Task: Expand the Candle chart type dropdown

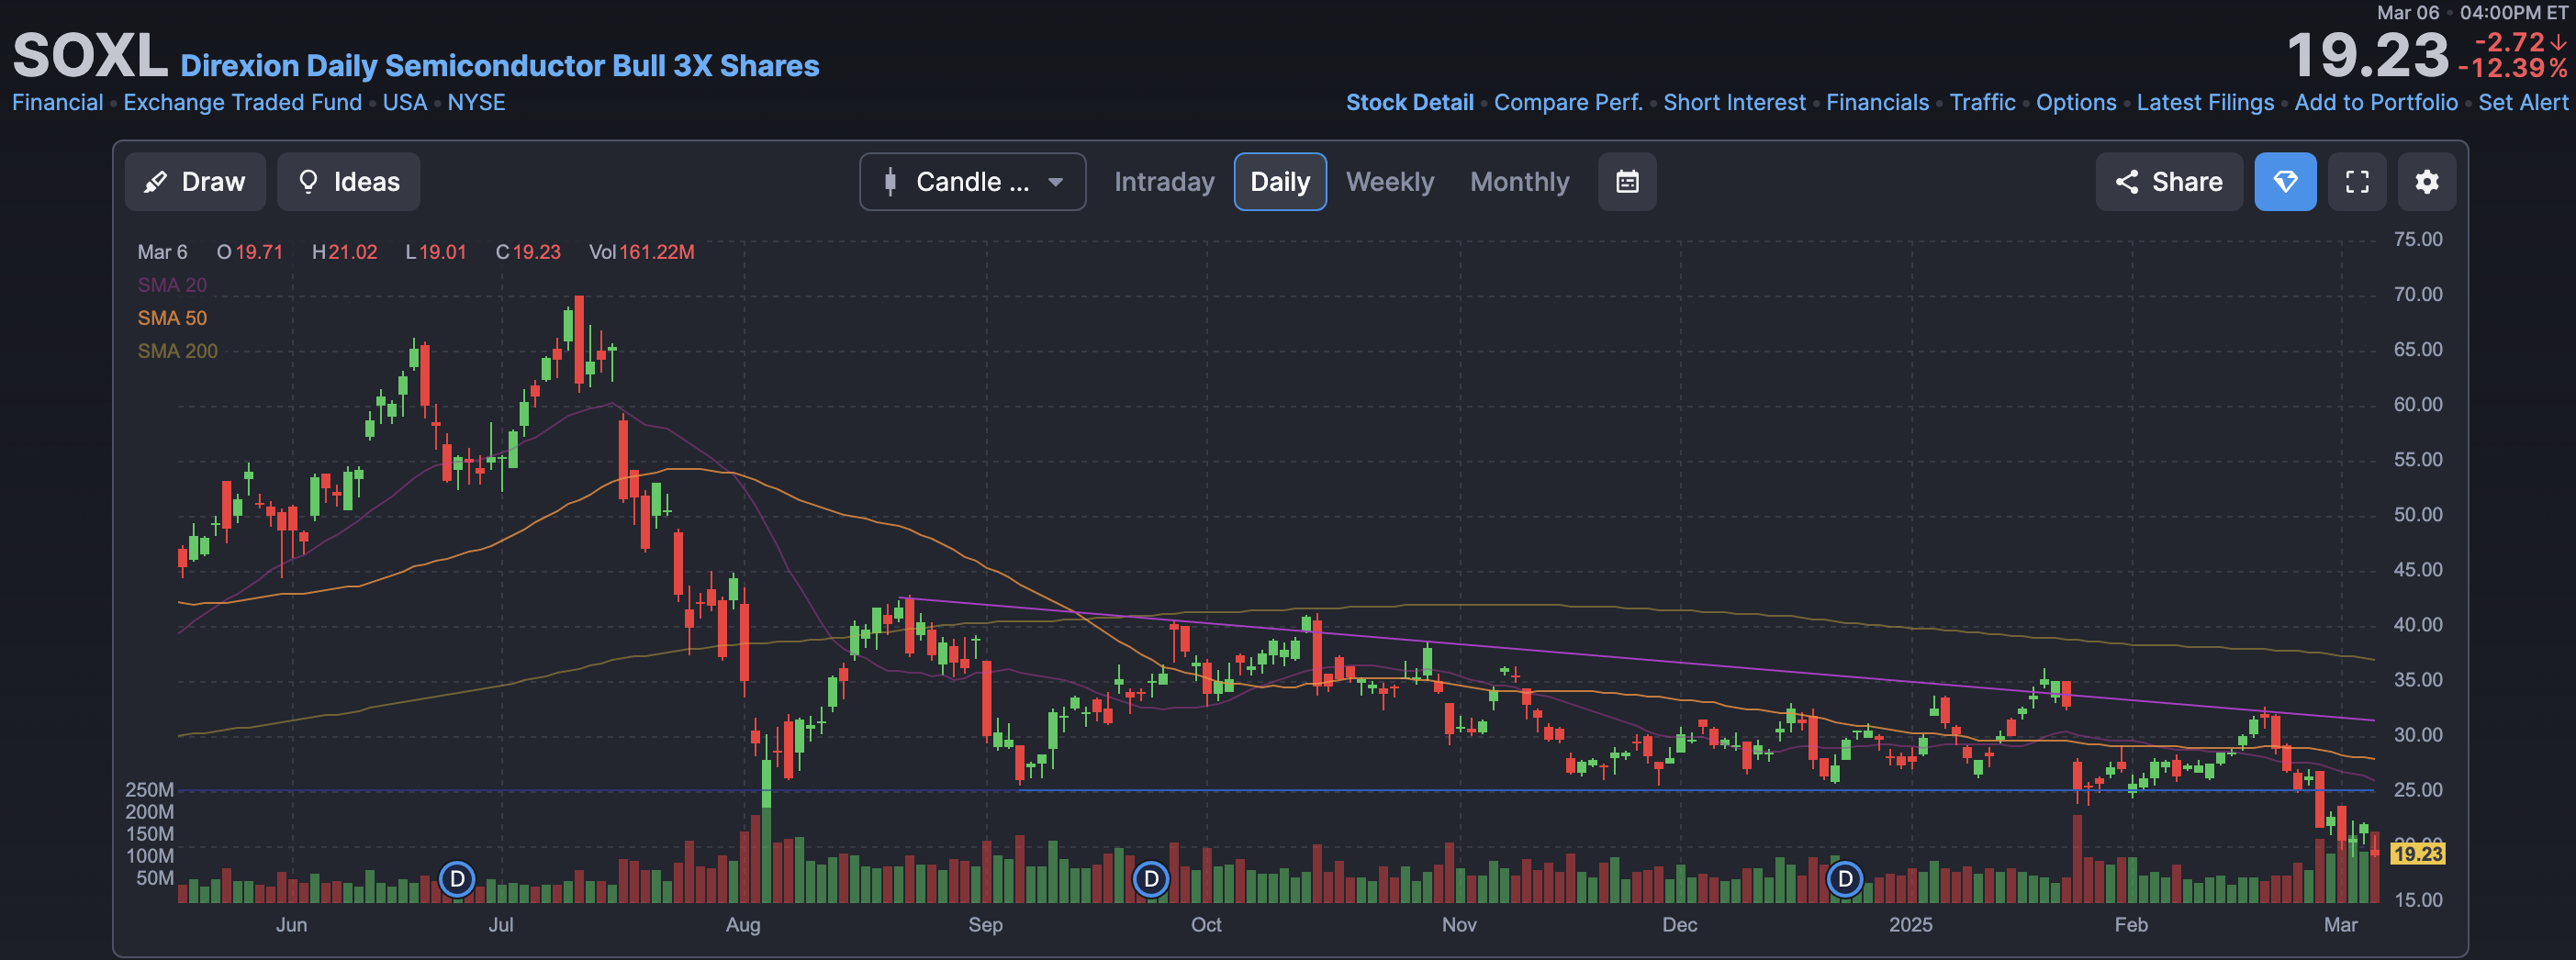Action: point(972,182)
